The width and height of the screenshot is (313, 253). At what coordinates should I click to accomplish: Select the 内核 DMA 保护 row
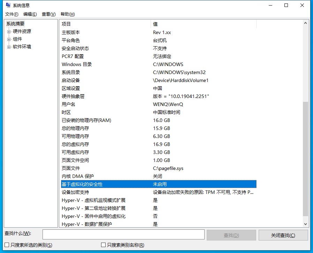159,176
